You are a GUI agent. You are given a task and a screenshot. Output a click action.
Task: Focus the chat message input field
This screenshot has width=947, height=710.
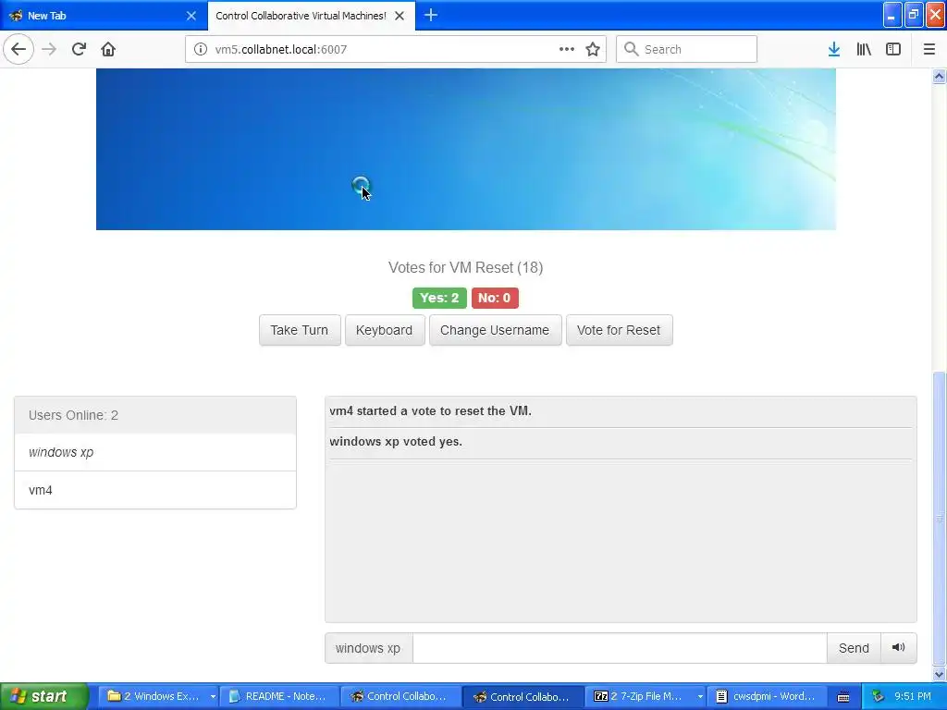coord(620,648)
